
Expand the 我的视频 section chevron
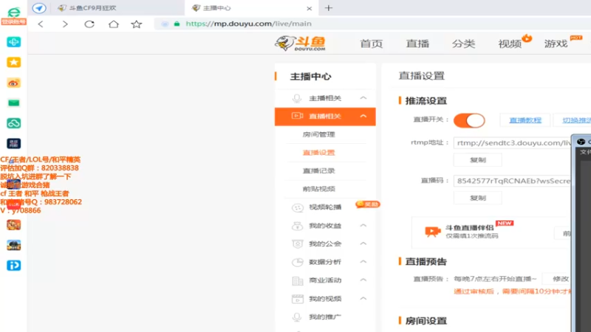(363, 299)
